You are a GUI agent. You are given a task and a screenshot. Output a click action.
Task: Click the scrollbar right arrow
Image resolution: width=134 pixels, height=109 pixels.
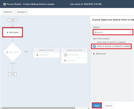(x=88, y=108)
